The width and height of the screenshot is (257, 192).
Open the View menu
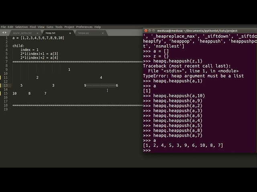41,27
